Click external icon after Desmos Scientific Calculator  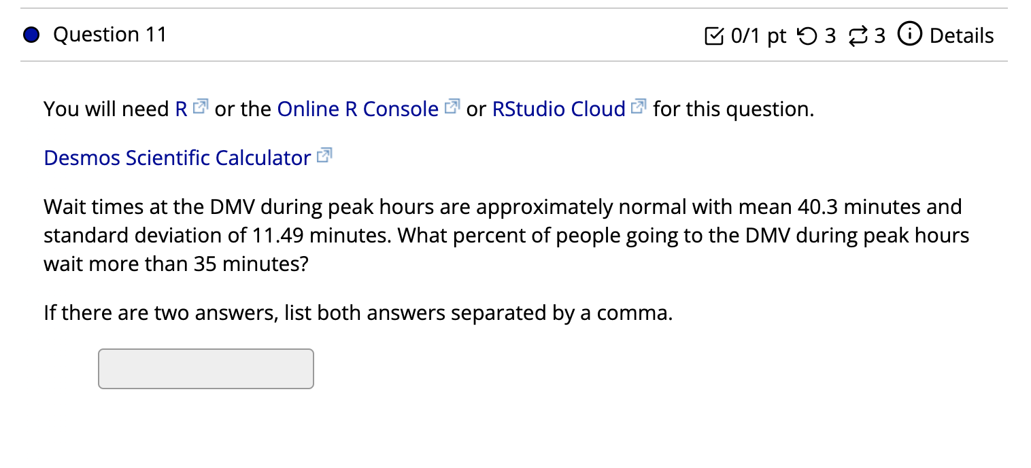[325, 156]
